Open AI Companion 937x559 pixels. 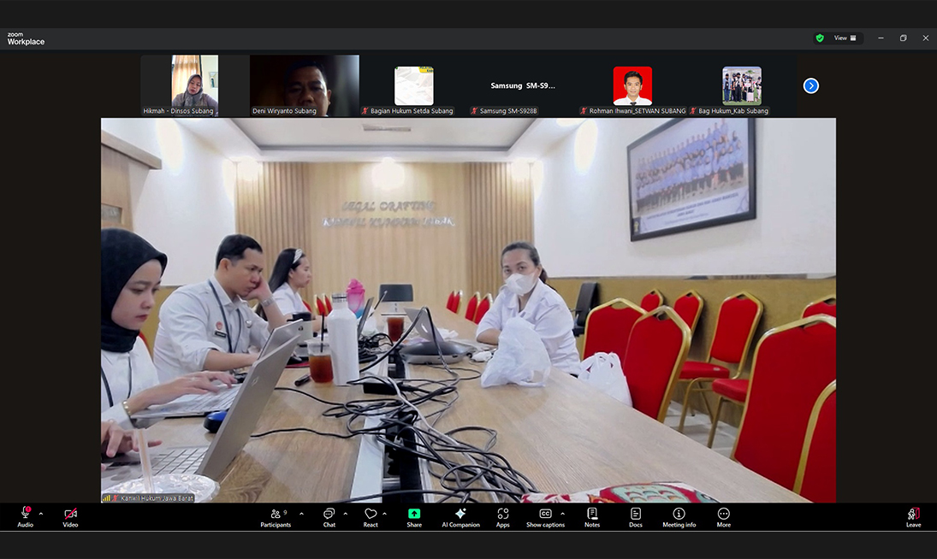[460, 515]
